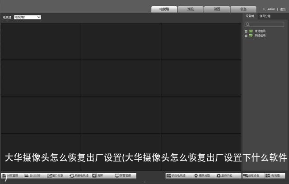Image resolution: width=289 pixels, height=184 pixels.
Task: Select the top-left video wall cell
Action: [41, 41]
